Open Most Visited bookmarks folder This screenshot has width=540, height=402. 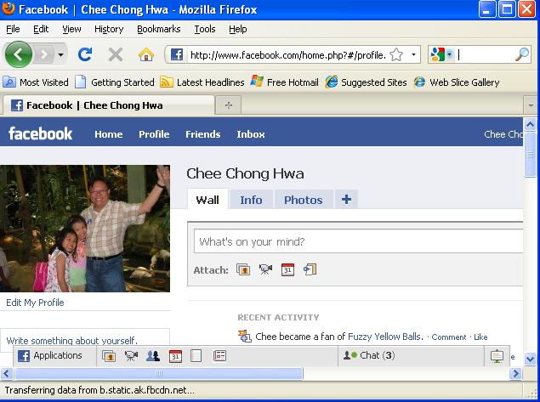36,82
